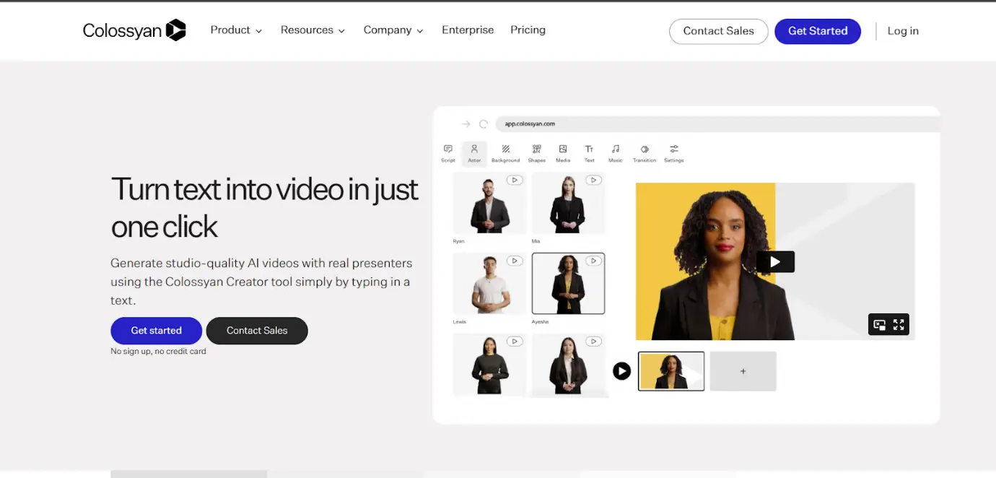Click the 'No sign up, no credit card' text
Viewport: 996px width, 478px height.
pos(158,352)
